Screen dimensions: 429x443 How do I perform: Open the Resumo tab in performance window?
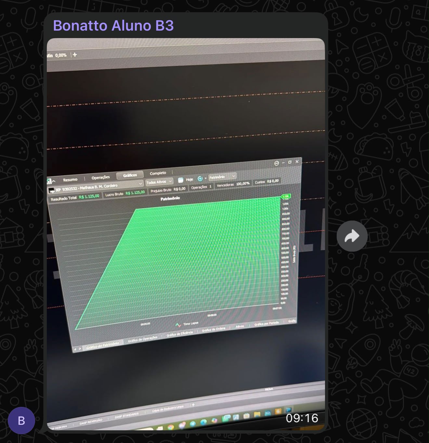click(x=70, y=180)
